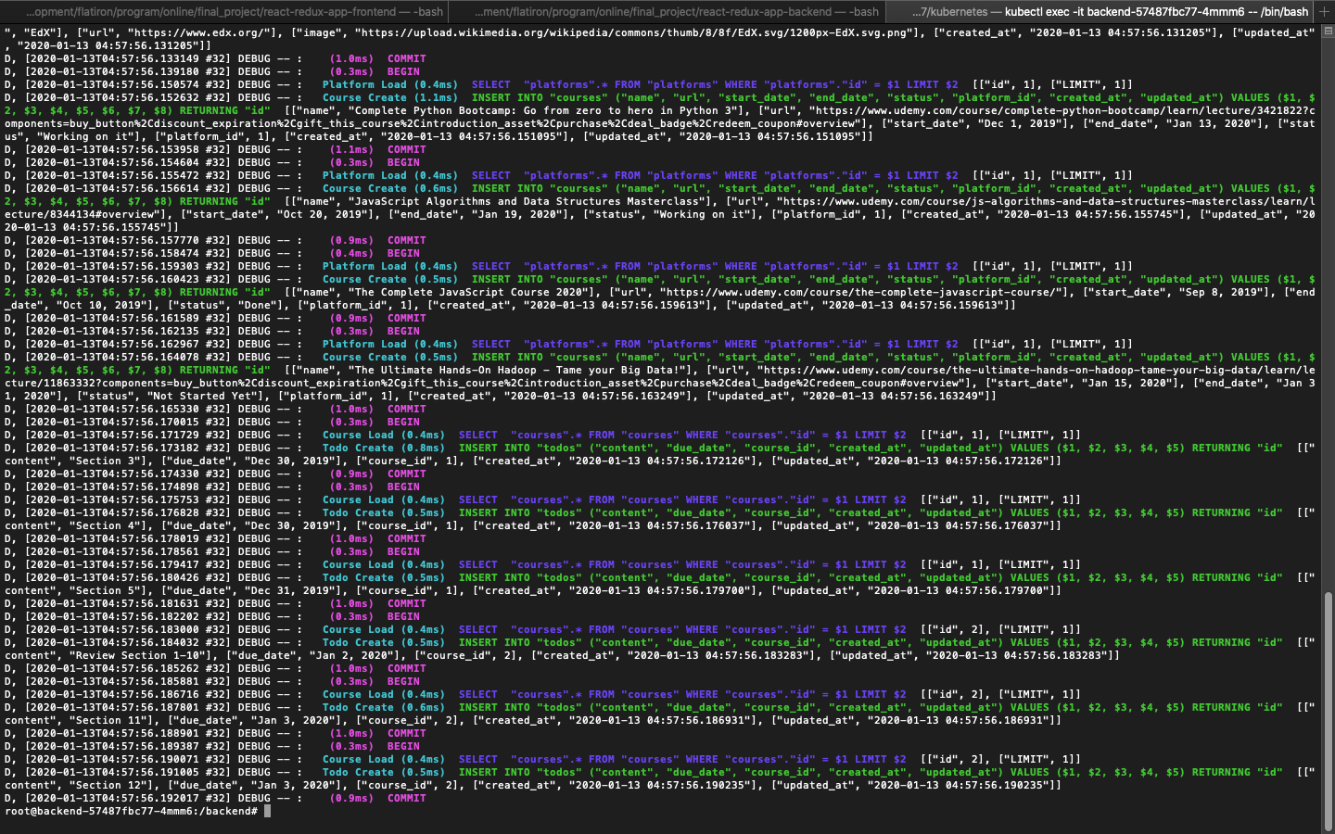Open a new terminal tab with plus button
1335x834 pixels.
point(1325,11)
